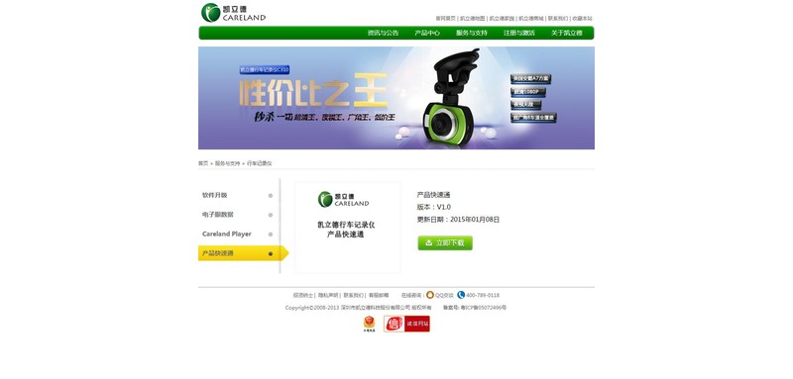Click the bullet dot beside Careland Player
The width and height of the screenshot is (793, 379).
coord(270,235)
